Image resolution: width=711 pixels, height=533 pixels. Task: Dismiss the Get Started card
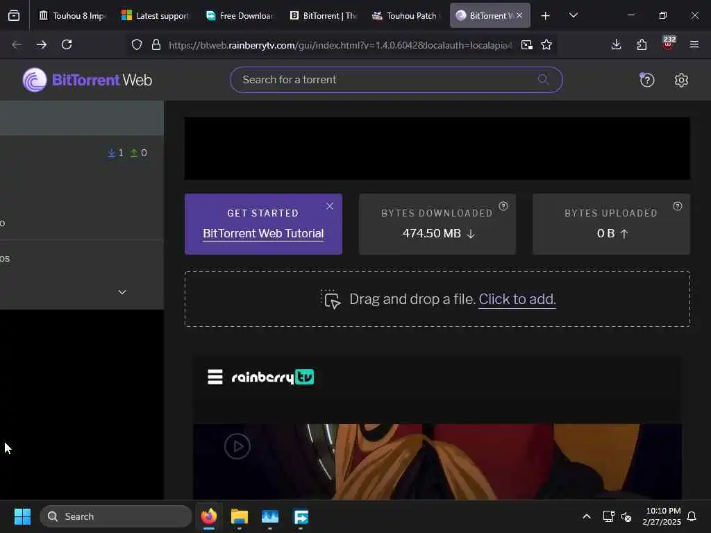[x=330, y=206]
